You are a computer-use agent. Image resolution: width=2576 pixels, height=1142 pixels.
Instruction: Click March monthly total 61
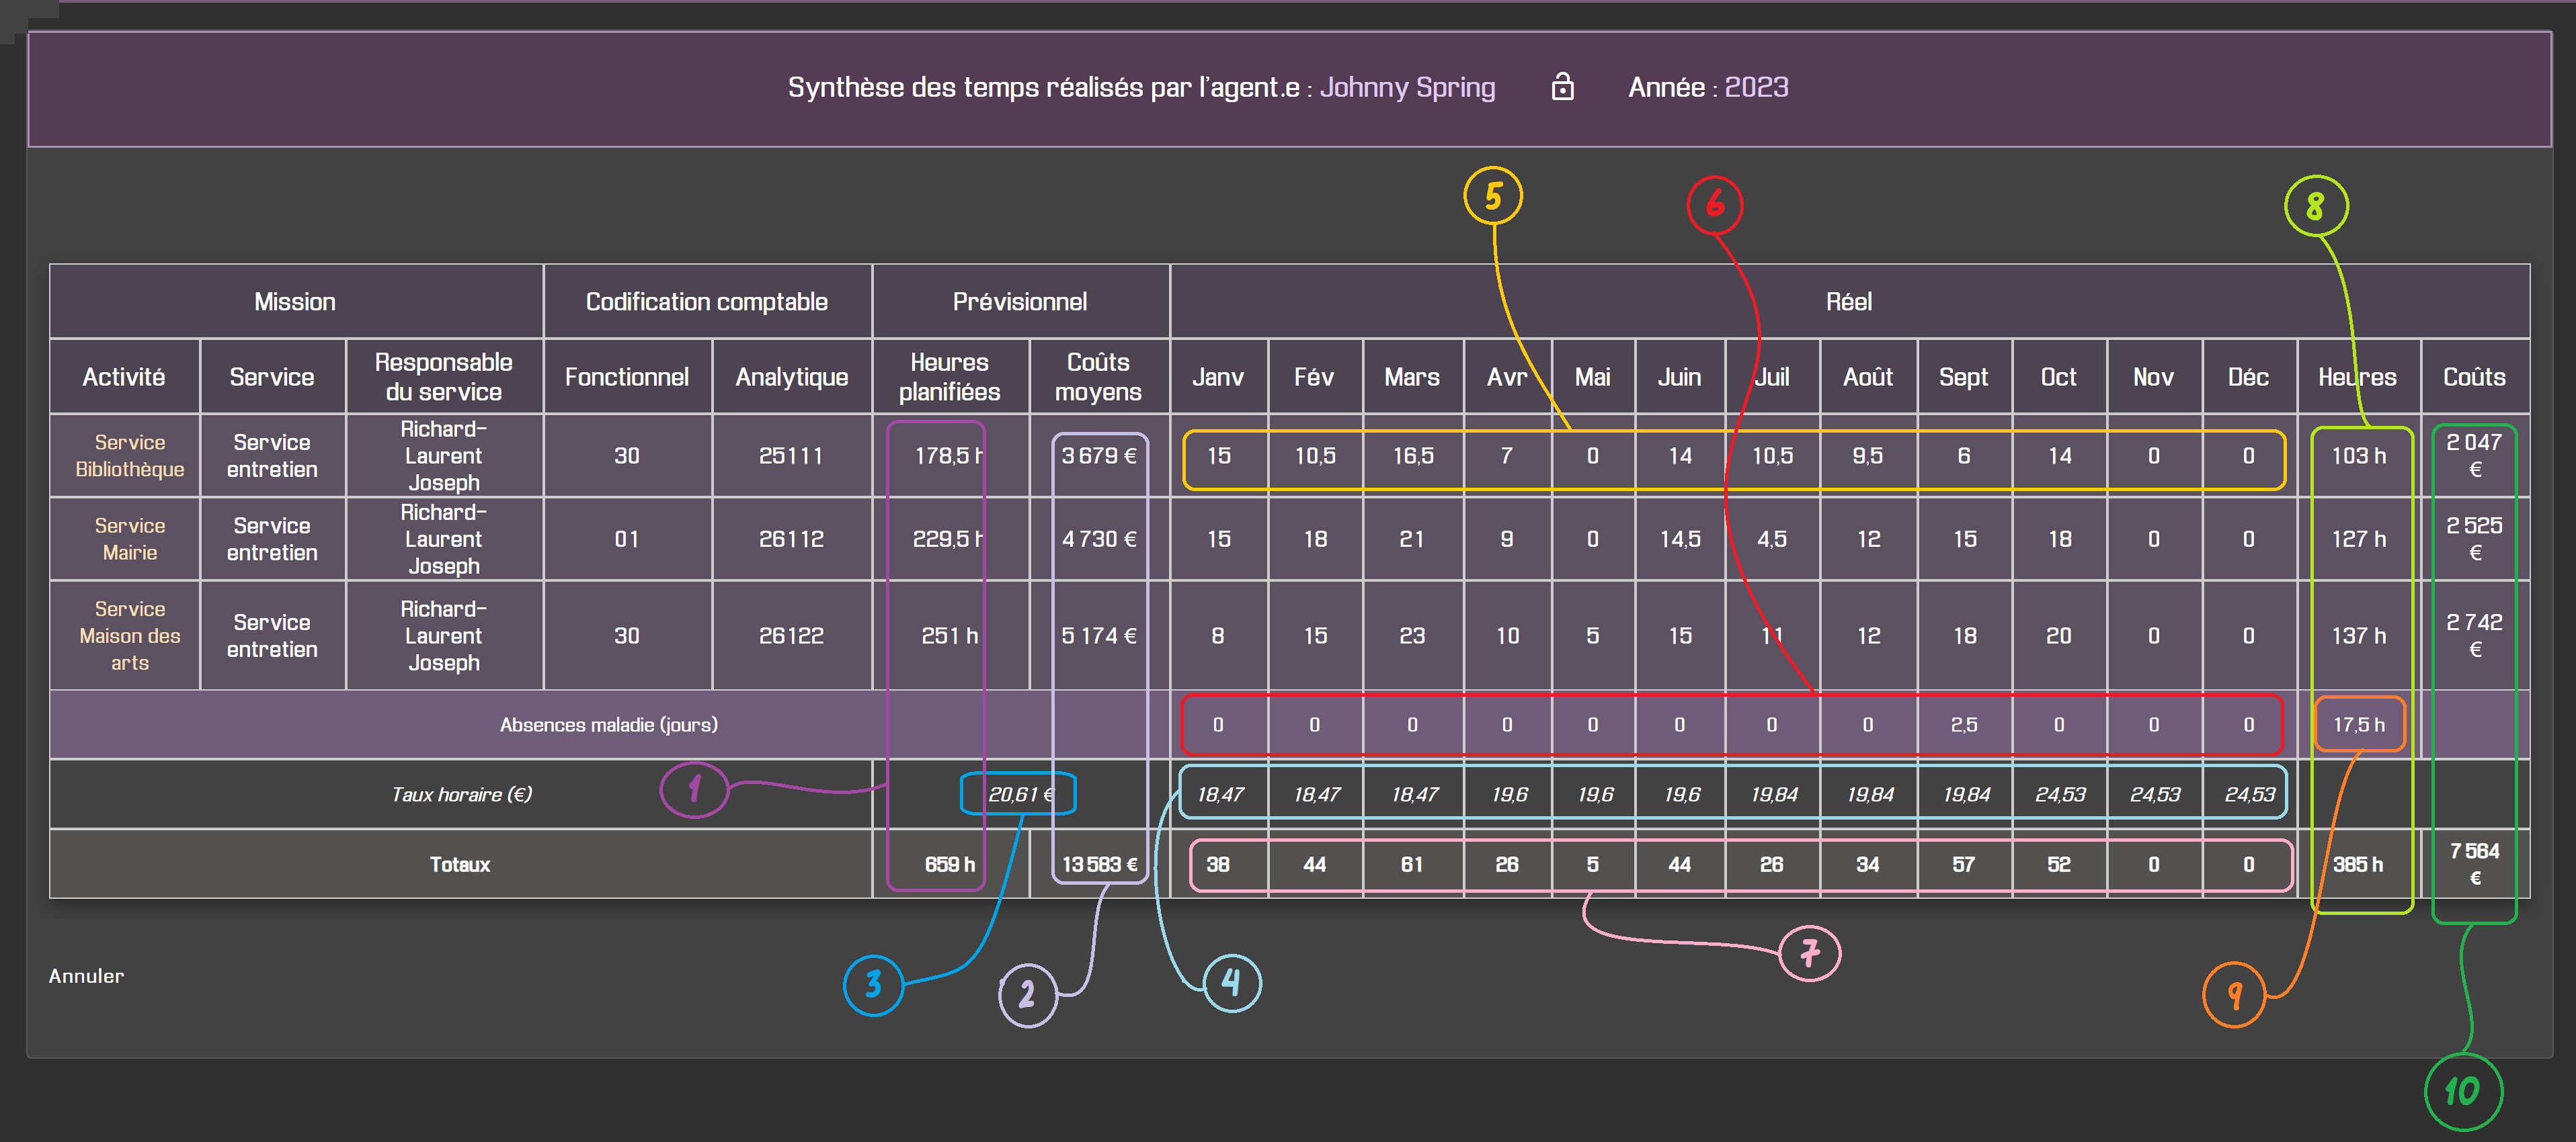click(x=1412, y=865)
